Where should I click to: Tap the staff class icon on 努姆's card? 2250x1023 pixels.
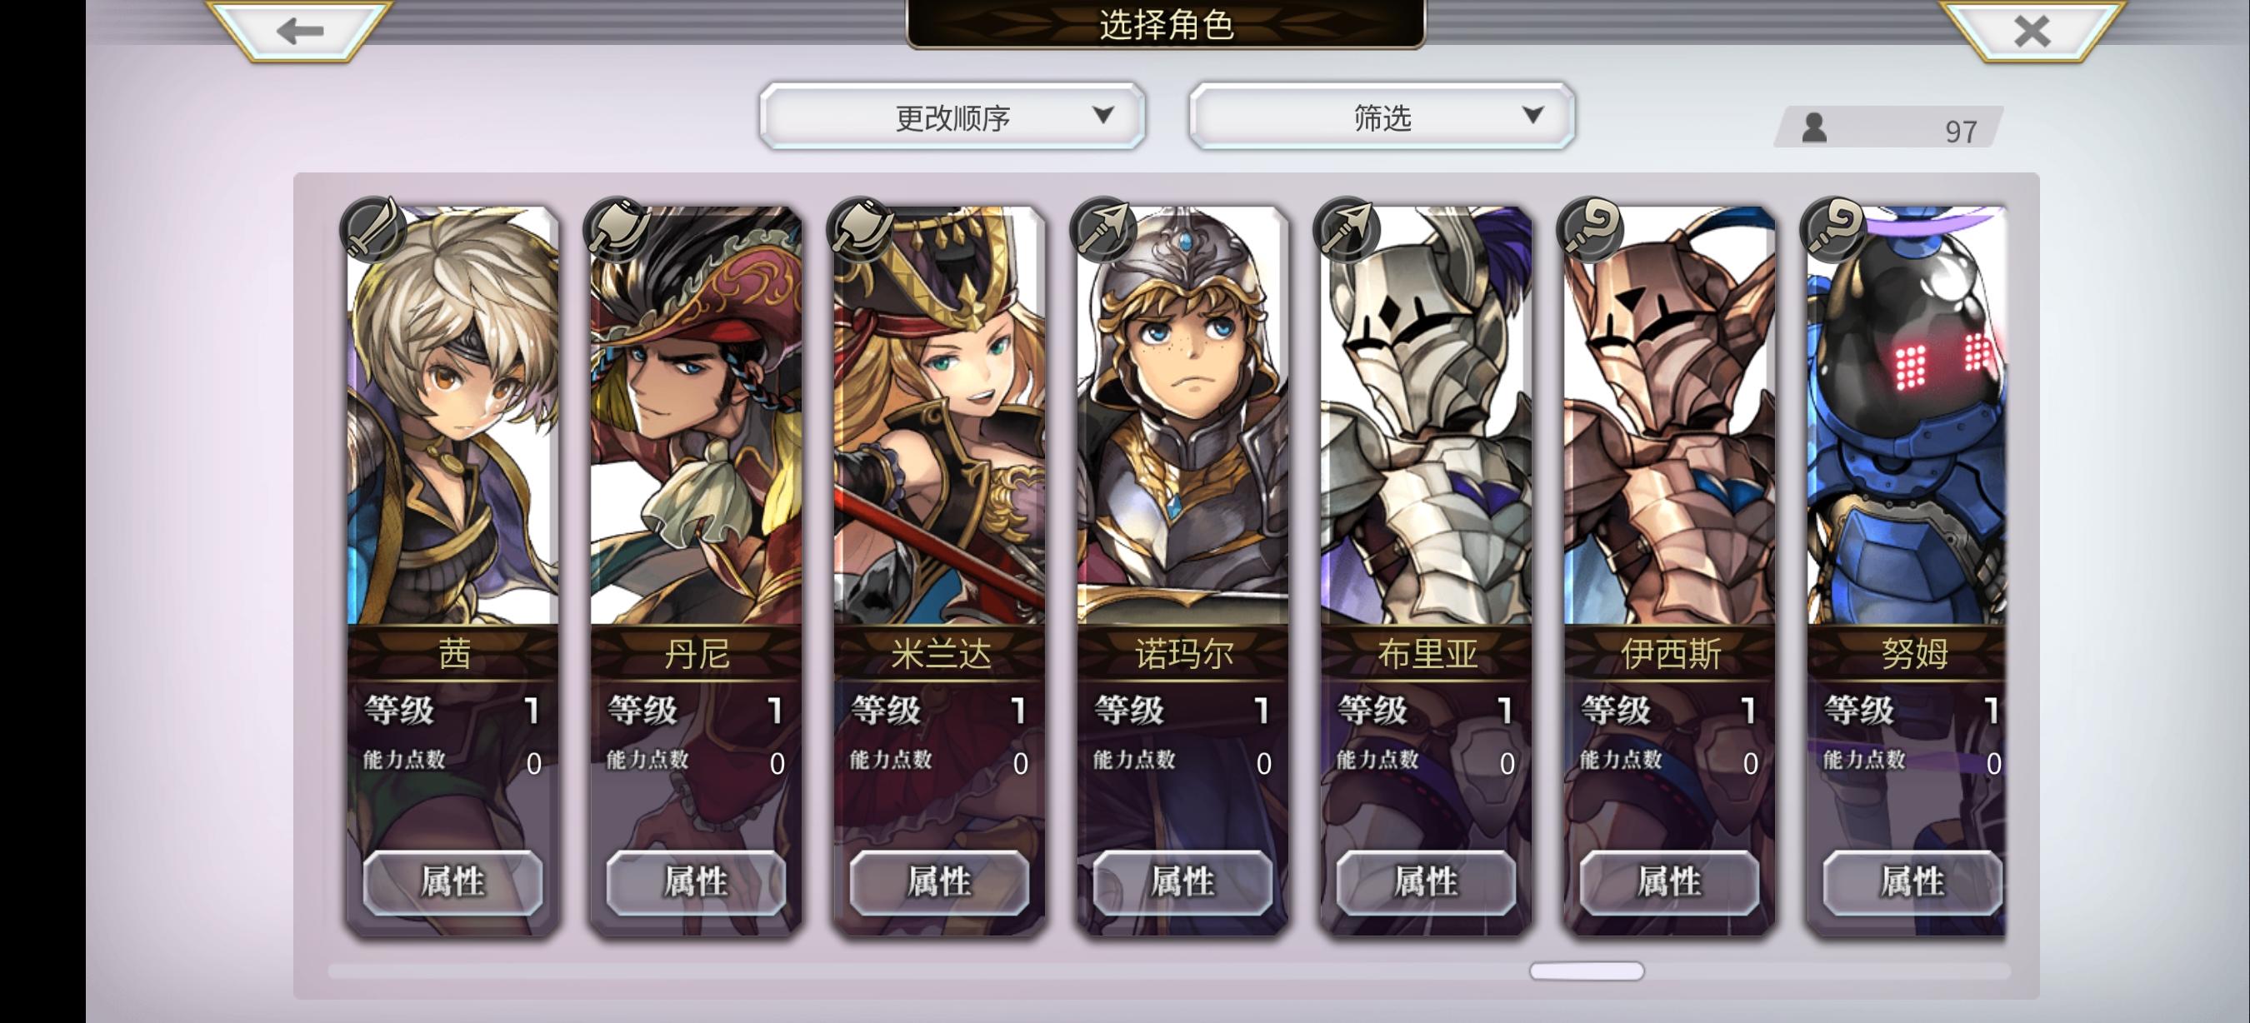pos(1834,230)
